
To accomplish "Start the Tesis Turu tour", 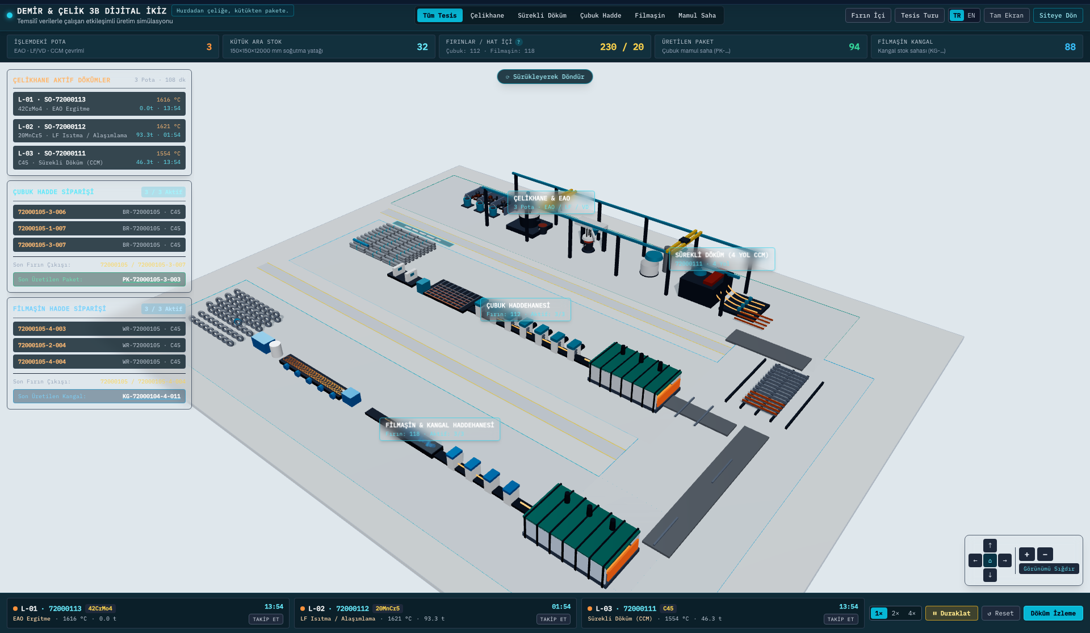I will tap(920, 15).
